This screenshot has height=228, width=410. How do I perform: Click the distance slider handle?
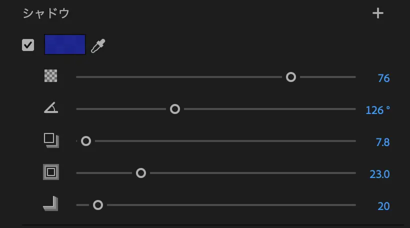tap(86, 141)
